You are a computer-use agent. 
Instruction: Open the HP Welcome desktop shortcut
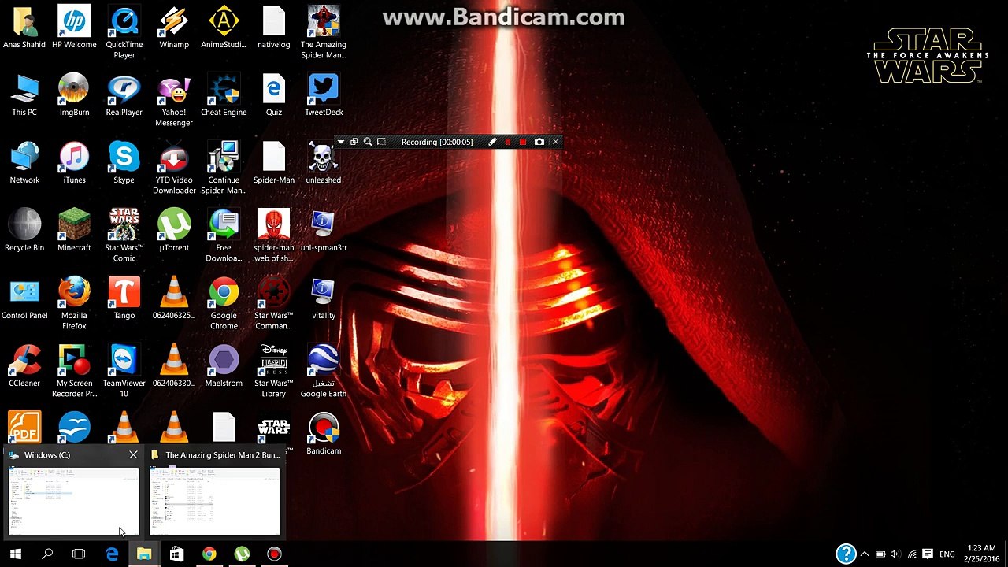click(x=74, y=28)
